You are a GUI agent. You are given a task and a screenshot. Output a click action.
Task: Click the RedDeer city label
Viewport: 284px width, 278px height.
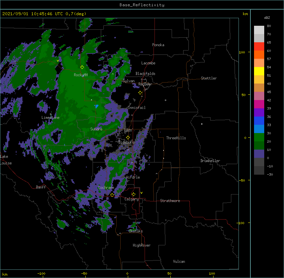pyautogui.click(x=145, y=84)
